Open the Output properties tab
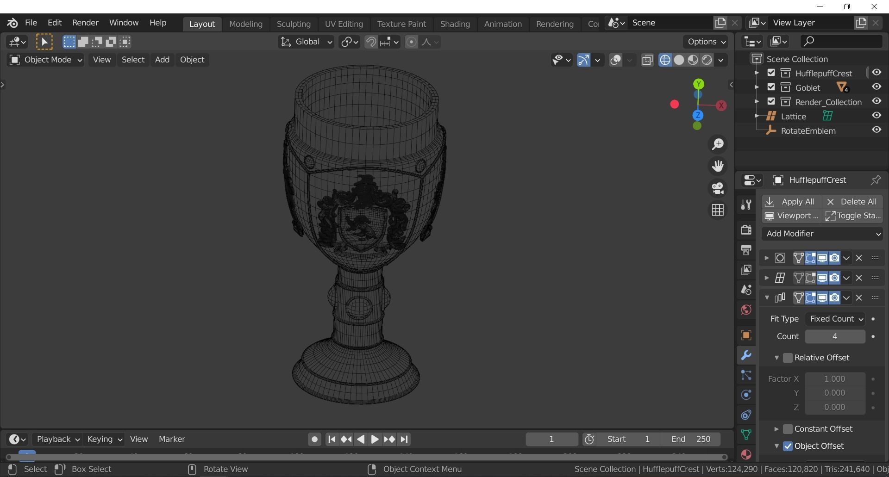889x477 pixels. point(745,250)
